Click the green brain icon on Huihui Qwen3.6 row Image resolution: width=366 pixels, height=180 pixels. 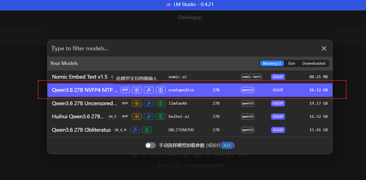161,116
